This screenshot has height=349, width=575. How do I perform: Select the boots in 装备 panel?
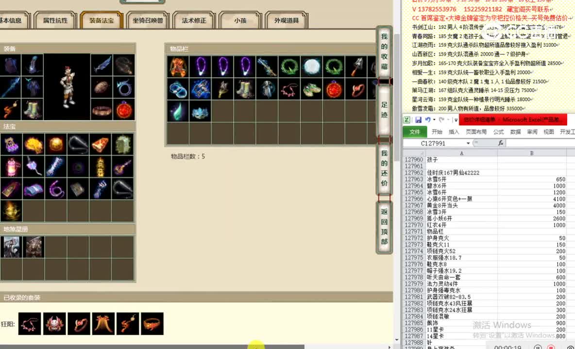click(x=33, y=109)
